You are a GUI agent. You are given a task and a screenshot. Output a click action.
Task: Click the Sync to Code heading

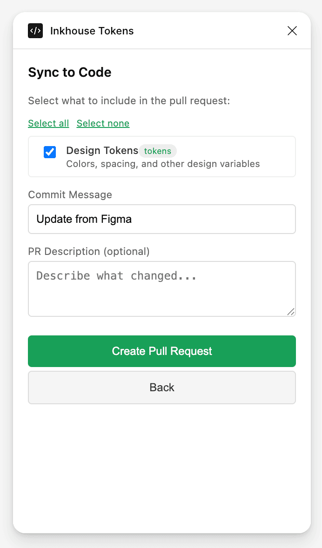point(69,73)
